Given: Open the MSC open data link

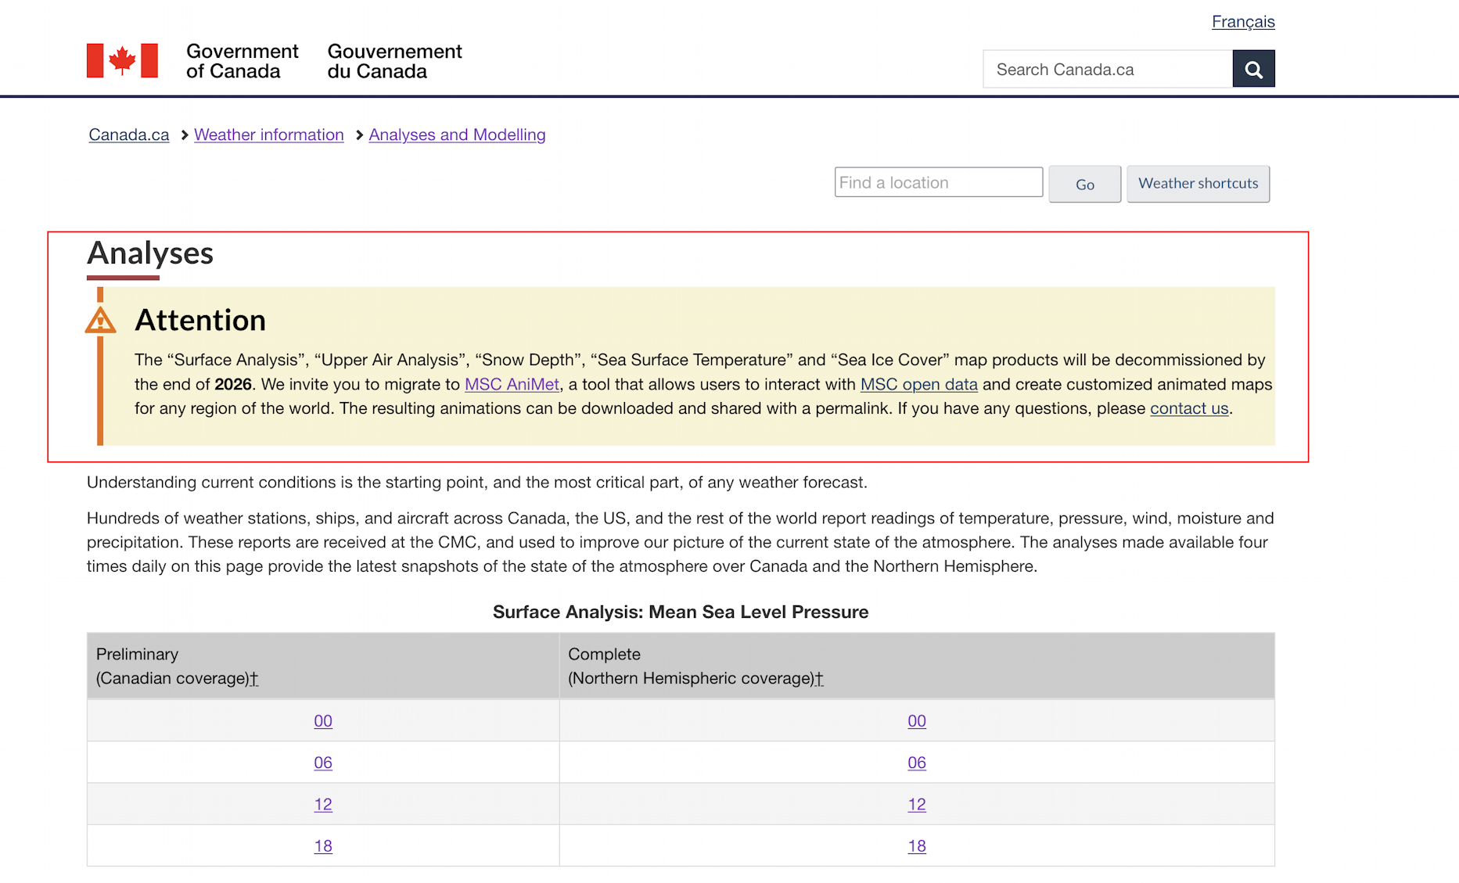Looking at the screenshot, I should pyautogui.click(x=918, y=384).
